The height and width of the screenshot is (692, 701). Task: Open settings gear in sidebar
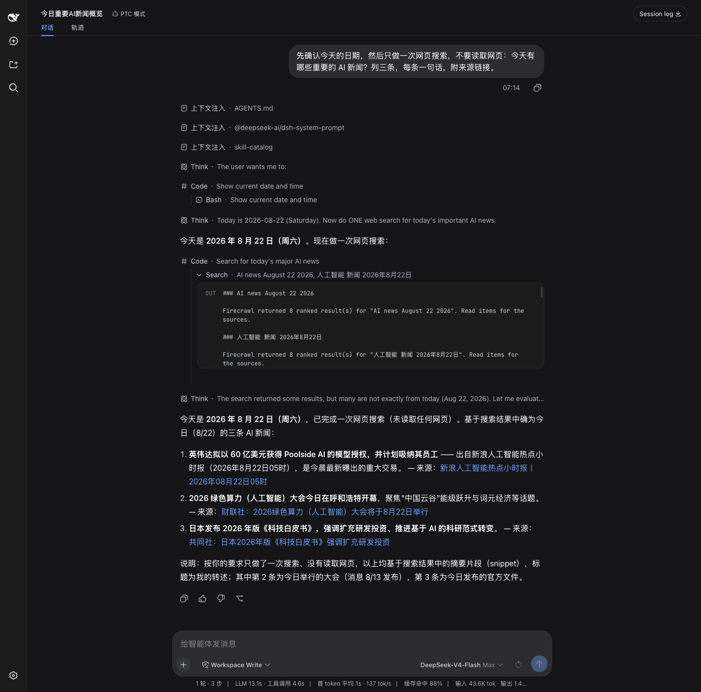point(14,675)
